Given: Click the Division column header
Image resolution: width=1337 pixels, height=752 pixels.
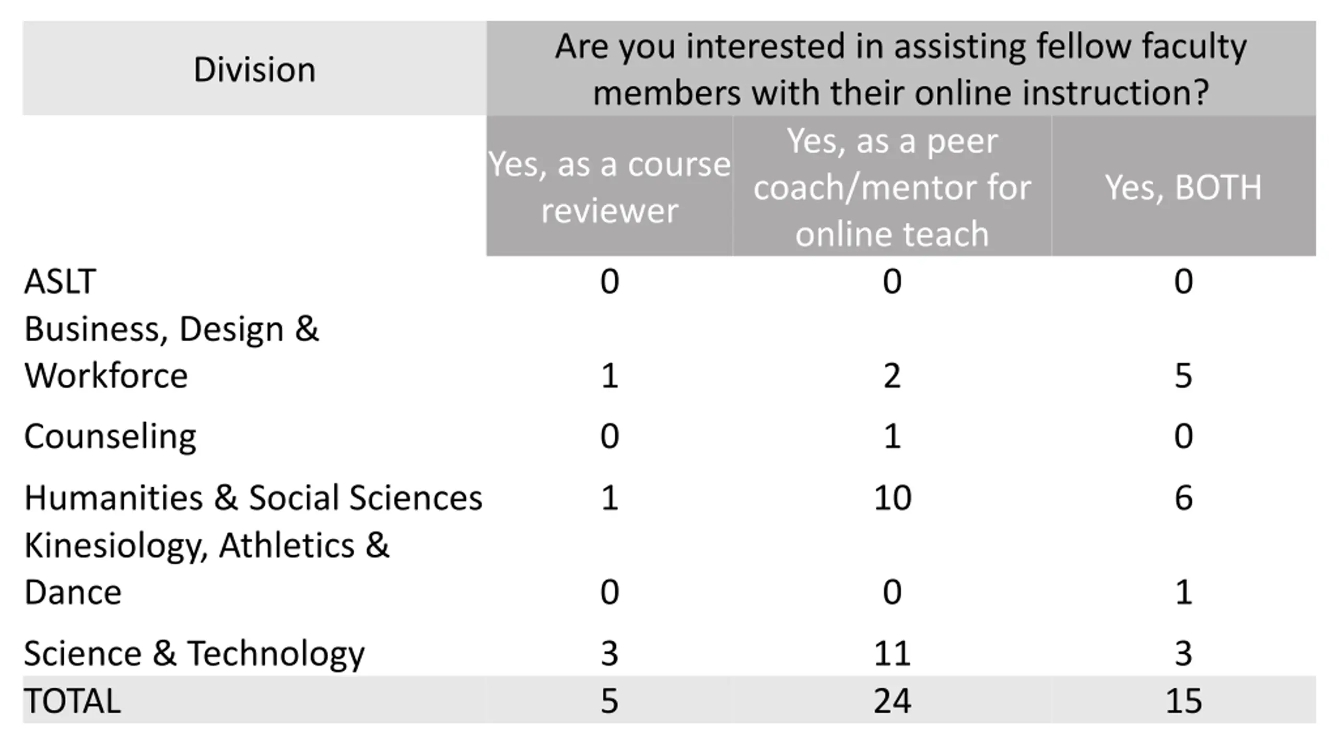Looking at the screenshot, I should tap(254, 69).
